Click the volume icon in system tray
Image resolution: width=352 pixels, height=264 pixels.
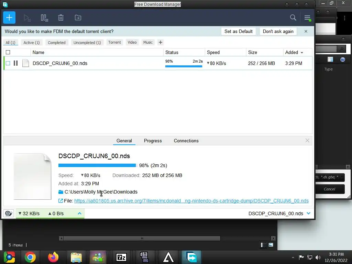click(318, 257)
